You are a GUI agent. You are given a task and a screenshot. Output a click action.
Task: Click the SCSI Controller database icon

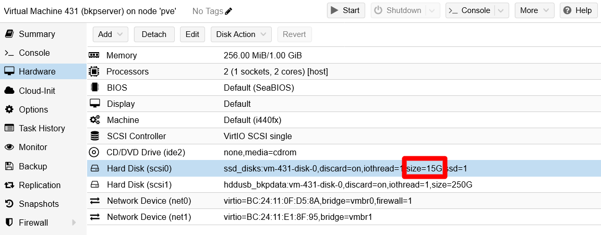(94, 136)
